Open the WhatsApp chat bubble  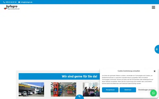click(153, 93)
